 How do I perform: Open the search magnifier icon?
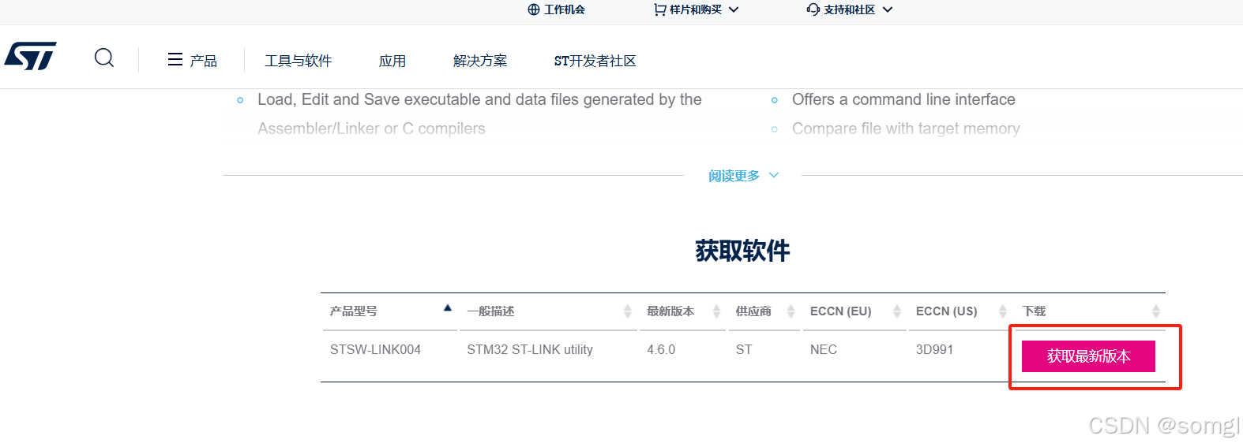pos(104,58)
